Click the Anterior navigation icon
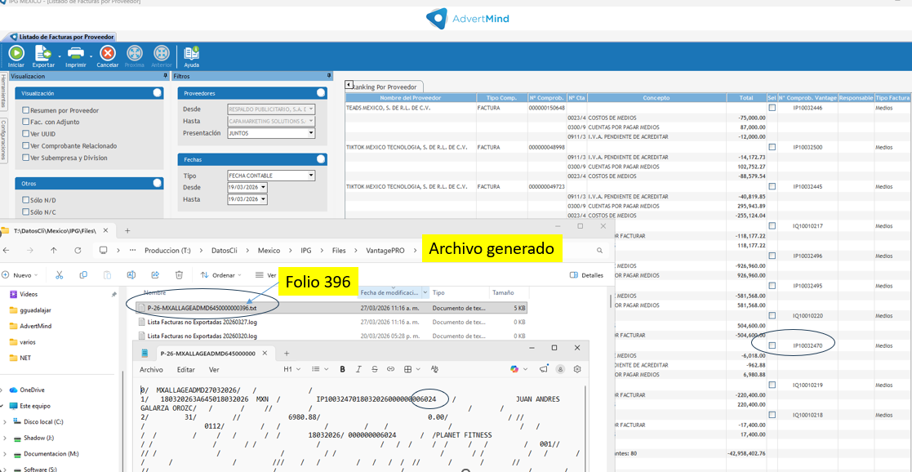The image size is (912, 472). [x=161, y=54]
